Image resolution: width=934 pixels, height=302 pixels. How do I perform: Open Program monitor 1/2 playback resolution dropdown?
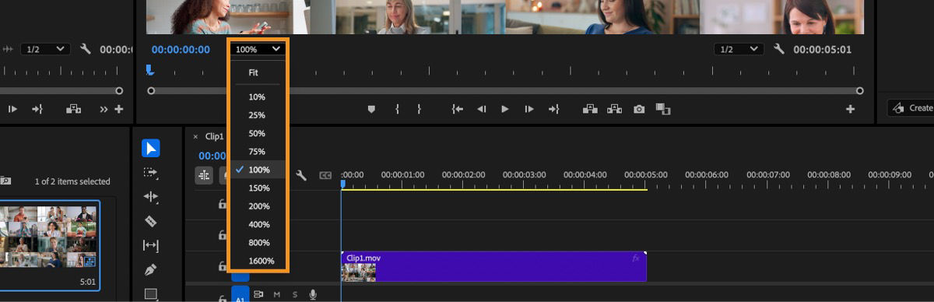pos(739,49)
